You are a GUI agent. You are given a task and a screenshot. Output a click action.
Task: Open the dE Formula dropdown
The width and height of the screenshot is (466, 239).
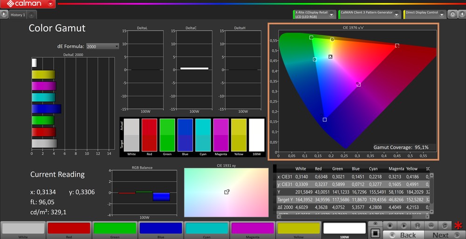pyautogui.click(x=102, y=47)
